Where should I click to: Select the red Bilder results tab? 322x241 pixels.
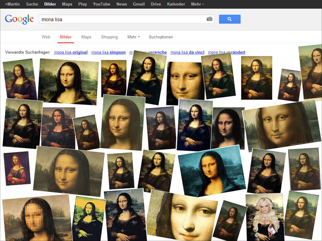coord(66,37)
